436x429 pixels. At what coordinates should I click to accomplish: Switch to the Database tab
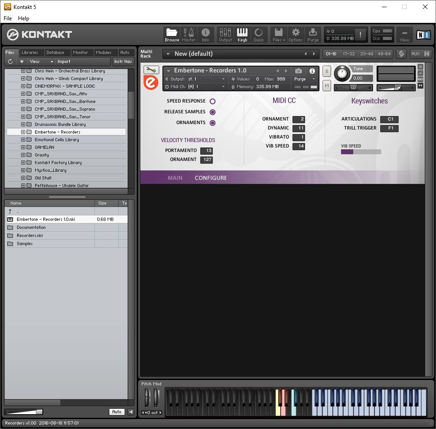(x=55, y=53)
